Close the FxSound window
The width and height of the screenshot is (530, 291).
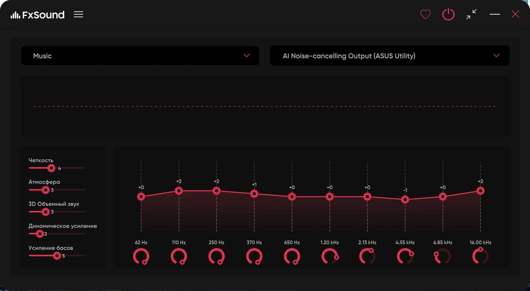point(515,15)
